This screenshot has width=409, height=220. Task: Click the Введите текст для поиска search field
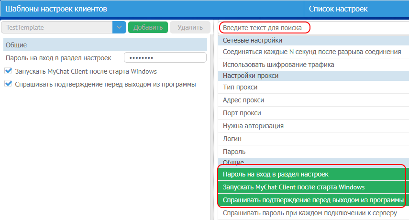pos(265,28)
